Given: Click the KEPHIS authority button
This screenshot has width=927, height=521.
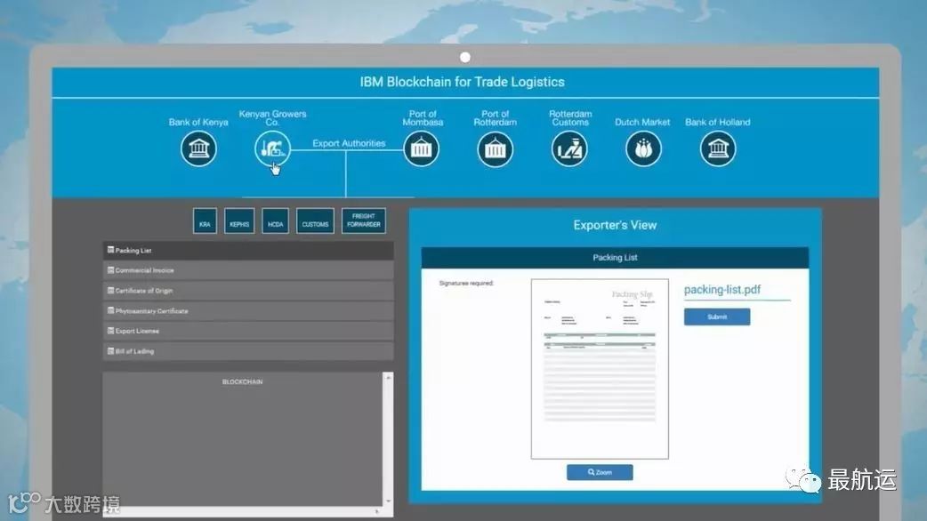Looking at the screenshot, I should (239, 220).
